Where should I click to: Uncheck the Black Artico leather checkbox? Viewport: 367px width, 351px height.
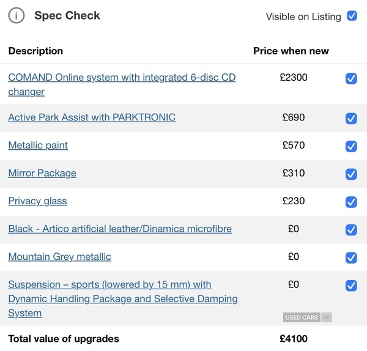pos(351,230)
